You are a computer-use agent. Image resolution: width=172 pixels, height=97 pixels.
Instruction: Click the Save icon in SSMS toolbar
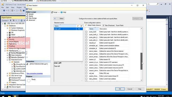(24, 11)
